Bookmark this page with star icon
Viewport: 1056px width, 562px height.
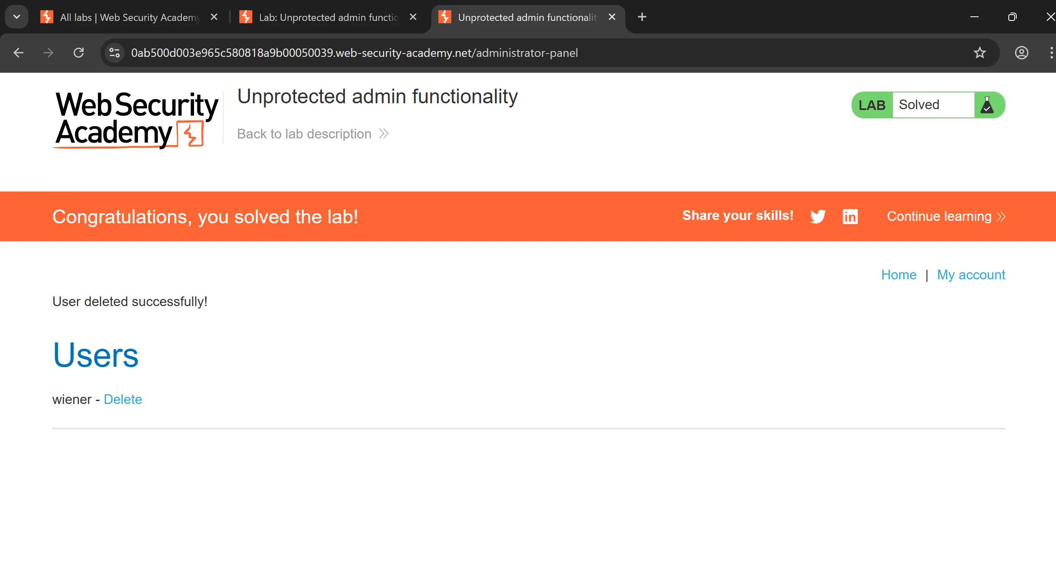[979, 53]
